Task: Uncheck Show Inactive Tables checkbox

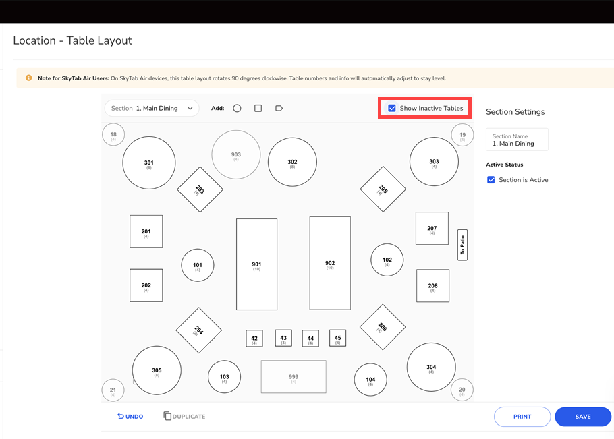Action: [392, 108]
